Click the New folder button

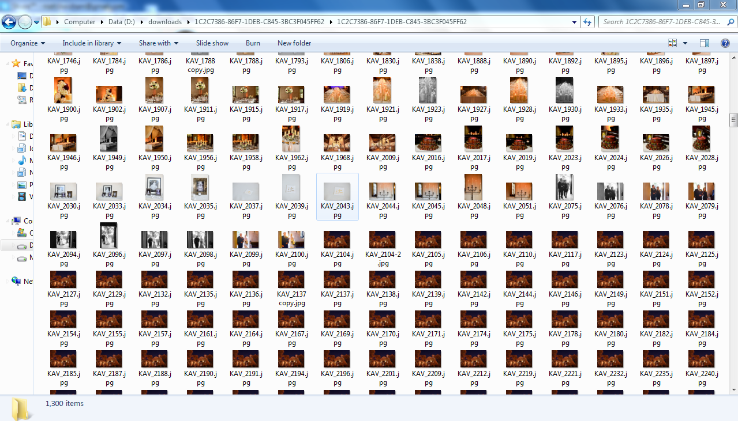pyautogui.click(x=294, y=43)
